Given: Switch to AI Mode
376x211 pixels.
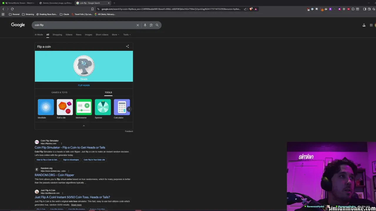Looking at the screenshot, I should [39, 35].
